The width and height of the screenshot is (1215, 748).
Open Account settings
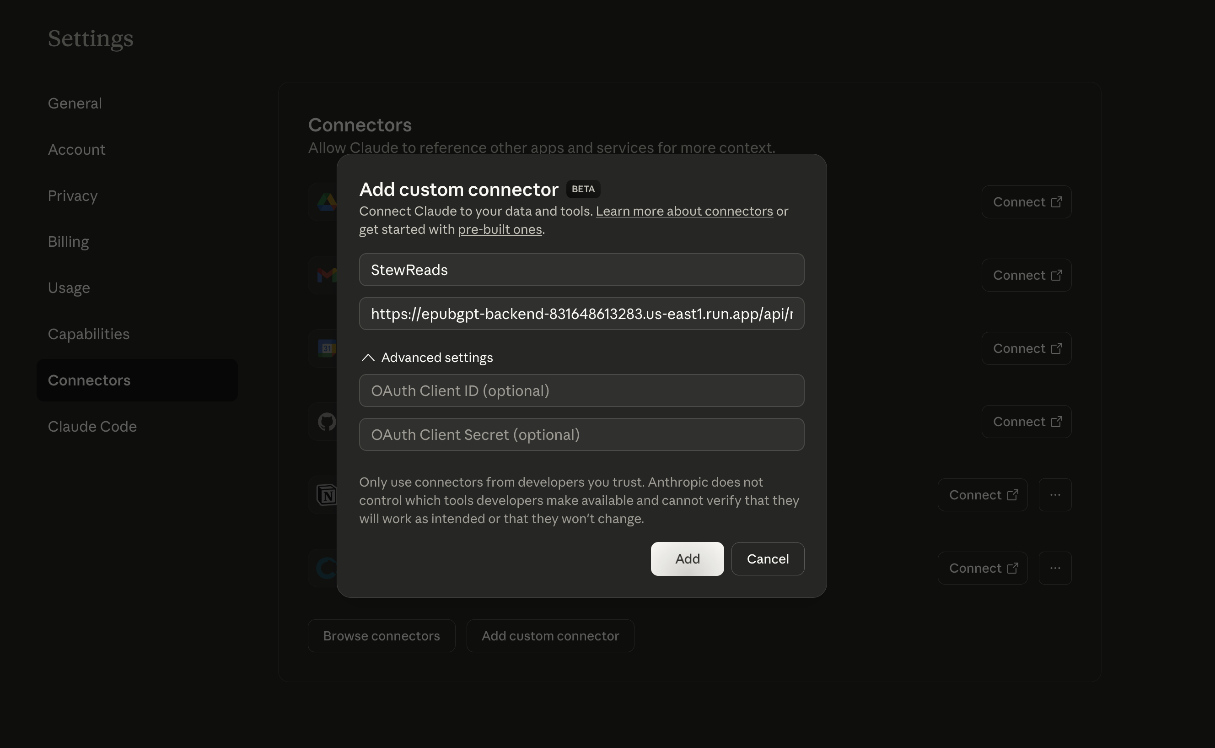[76, 149]
